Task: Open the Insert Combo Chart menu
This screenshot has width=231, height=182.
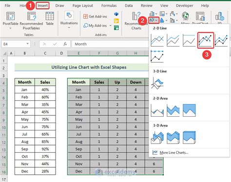Action: [x=173, y=20]
